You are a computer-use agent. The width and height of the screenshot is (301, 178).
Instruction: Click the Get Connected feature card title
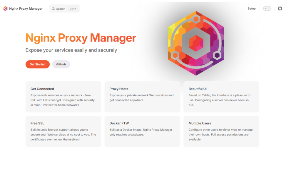[x=42, y=89]
